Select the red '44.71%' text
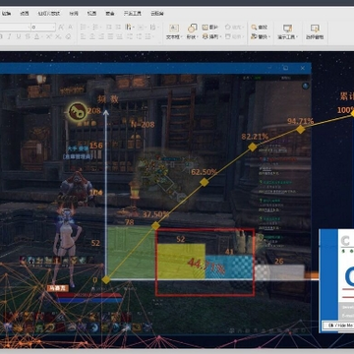354x354 pixels. coord(206,265)
